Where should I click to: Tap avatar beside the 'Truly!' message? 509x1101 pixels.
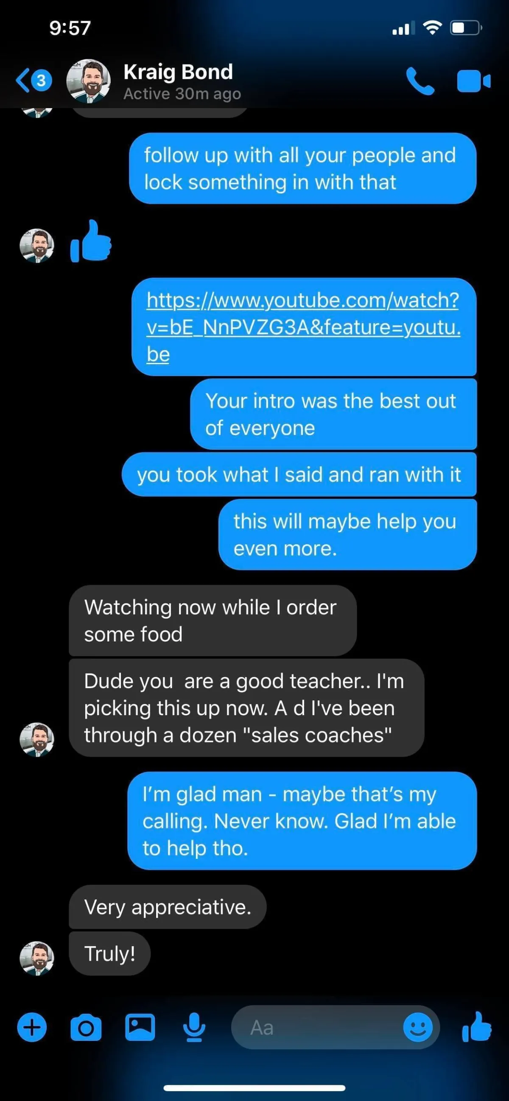point(37,958)
